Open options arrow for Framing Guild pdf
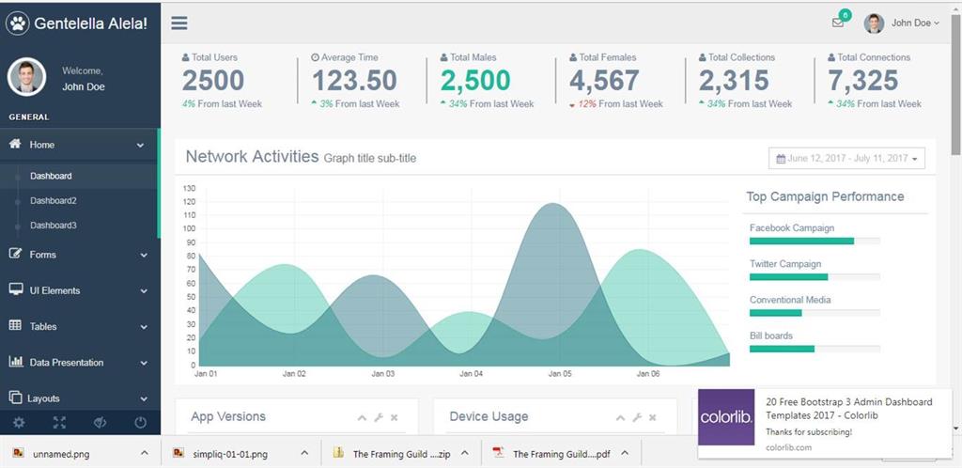This screenshot has width=962, height=468. pyautogui.click(x=625, y=453)
